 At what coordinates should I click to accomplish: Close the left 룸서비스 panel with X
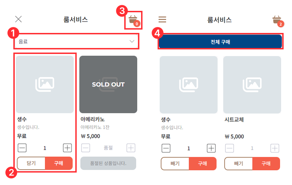click(x=19, y=19)
